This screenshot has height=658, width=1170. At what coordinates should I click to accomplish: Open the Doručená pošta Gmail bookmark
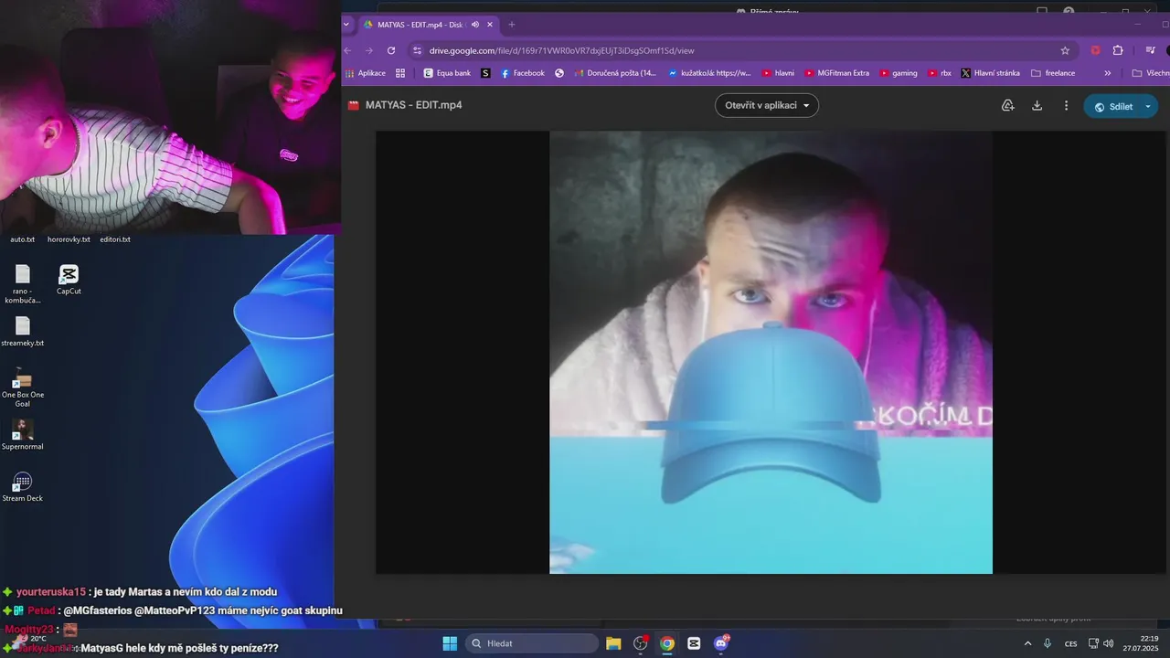coord(616,73)
